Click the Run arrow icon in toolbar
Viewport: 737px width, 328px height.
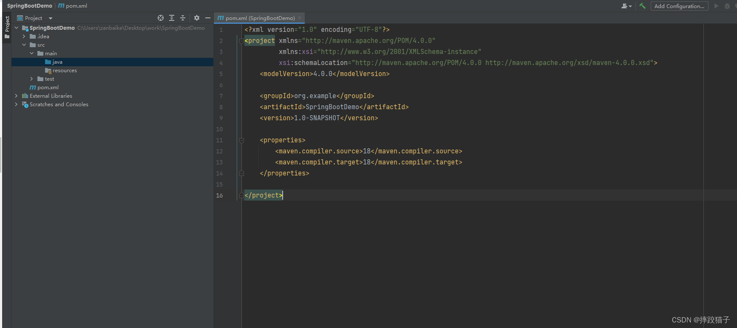pyautogui.click(x=716, y=6)
